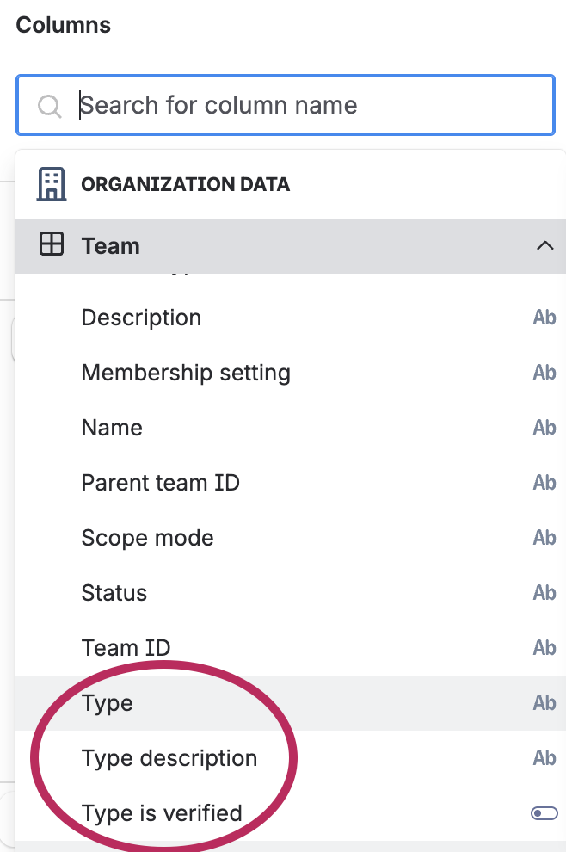Click the Ab type icon beside Team ID
The image size is (566, 852).
coord(544,648)
